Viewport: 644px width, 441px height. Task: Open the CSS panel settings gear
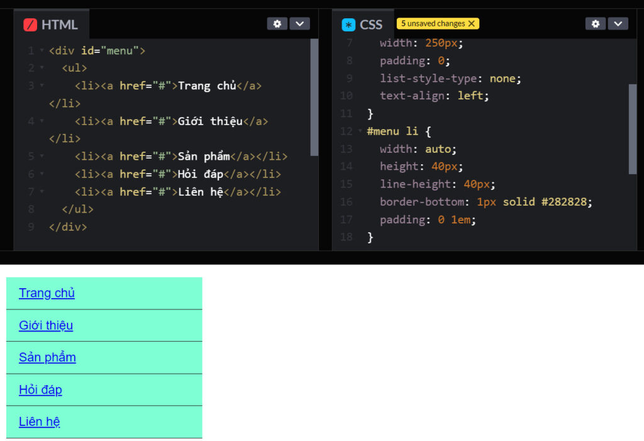(595, 23)
